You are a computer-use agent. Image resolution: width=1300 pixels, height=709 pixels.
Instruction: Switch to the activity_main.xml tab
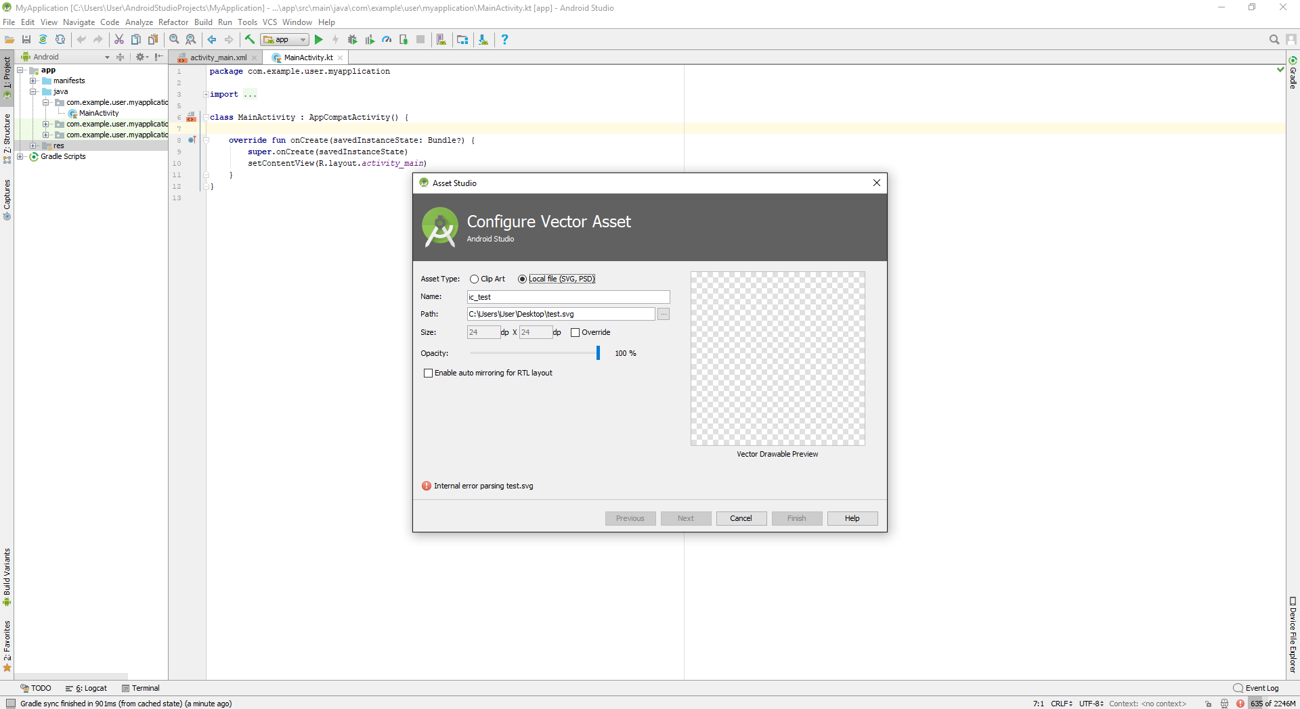(217, 58)
